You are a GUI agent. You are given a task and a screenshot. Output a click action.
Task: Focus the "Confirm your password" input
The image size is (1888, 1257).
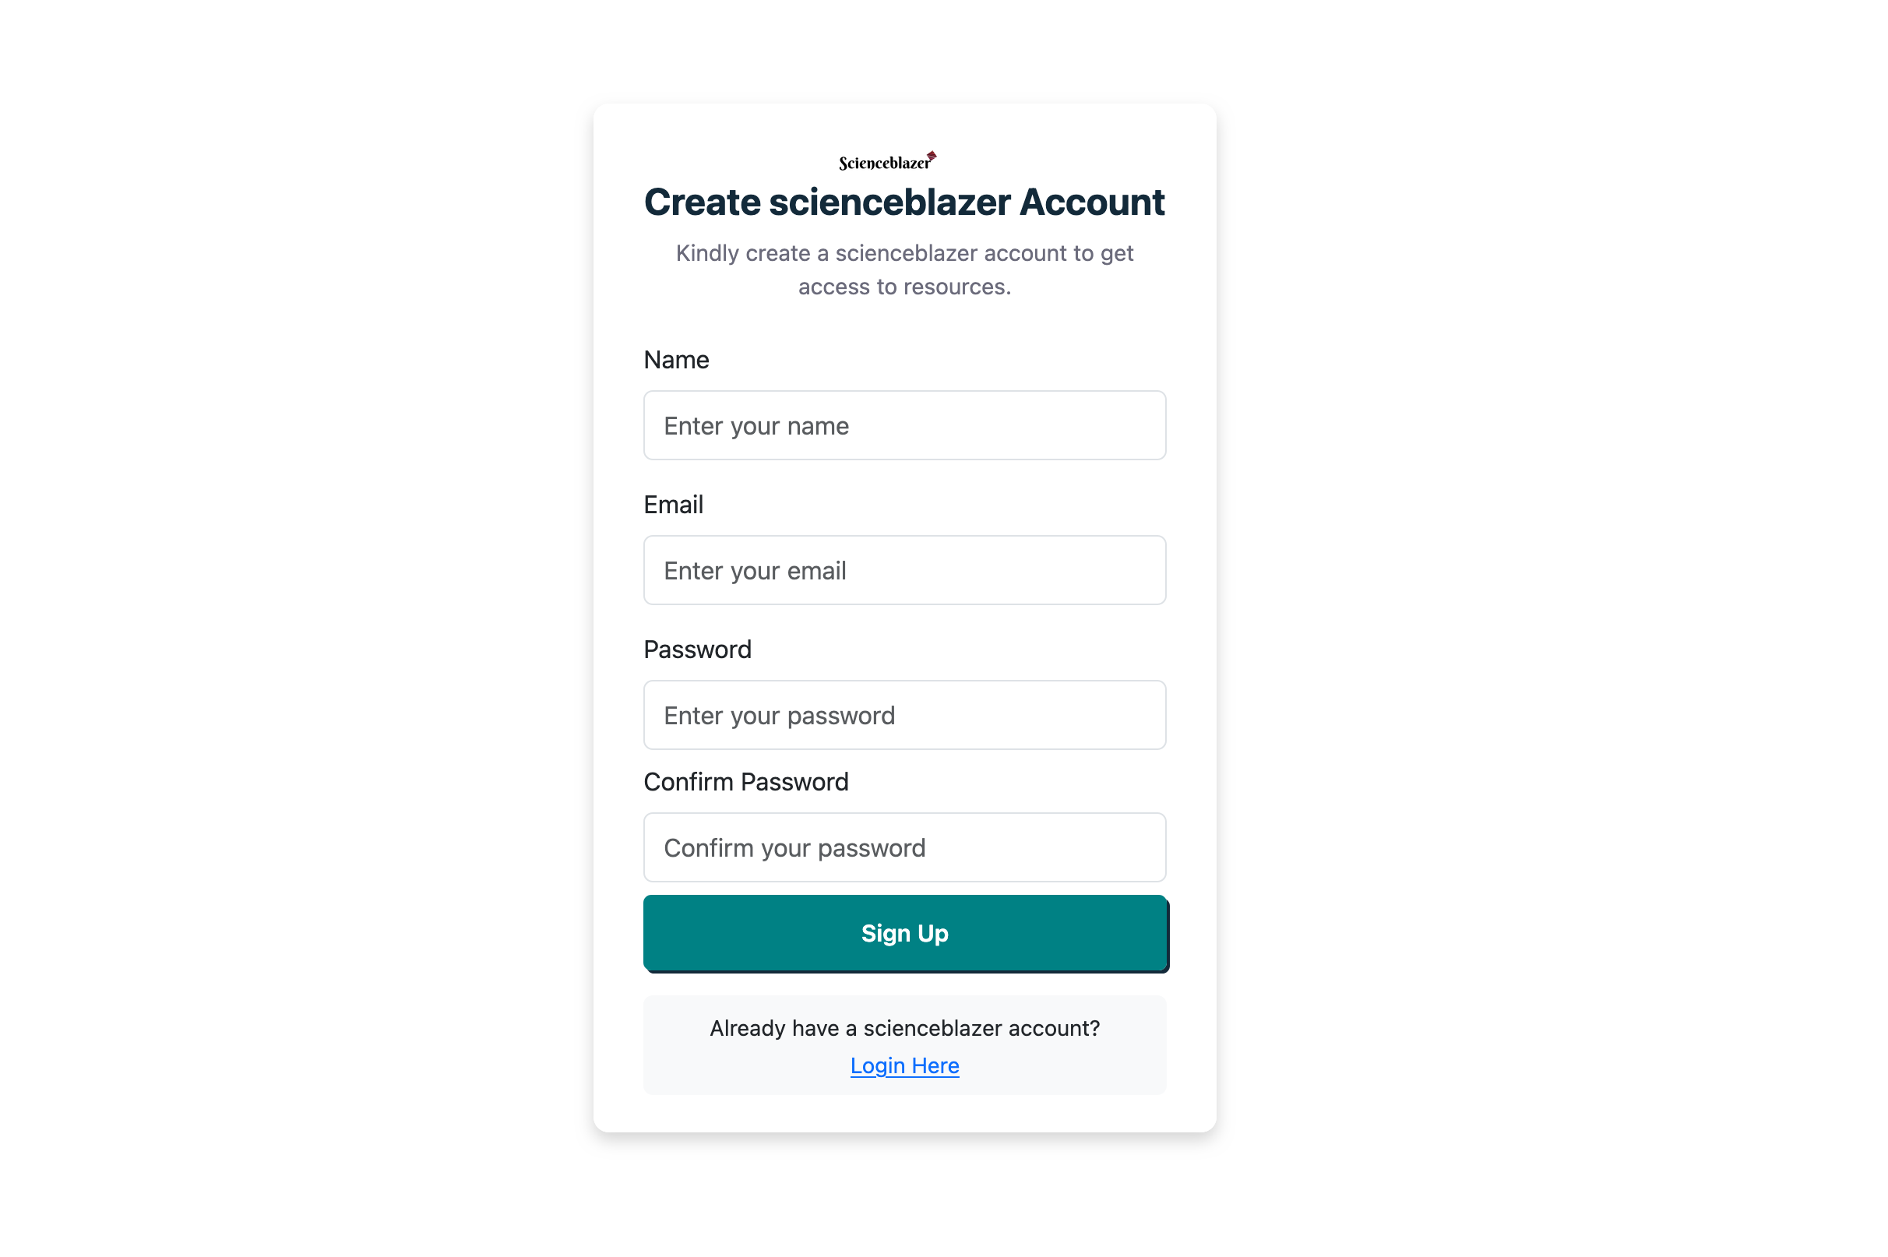(x=904, y=847)
